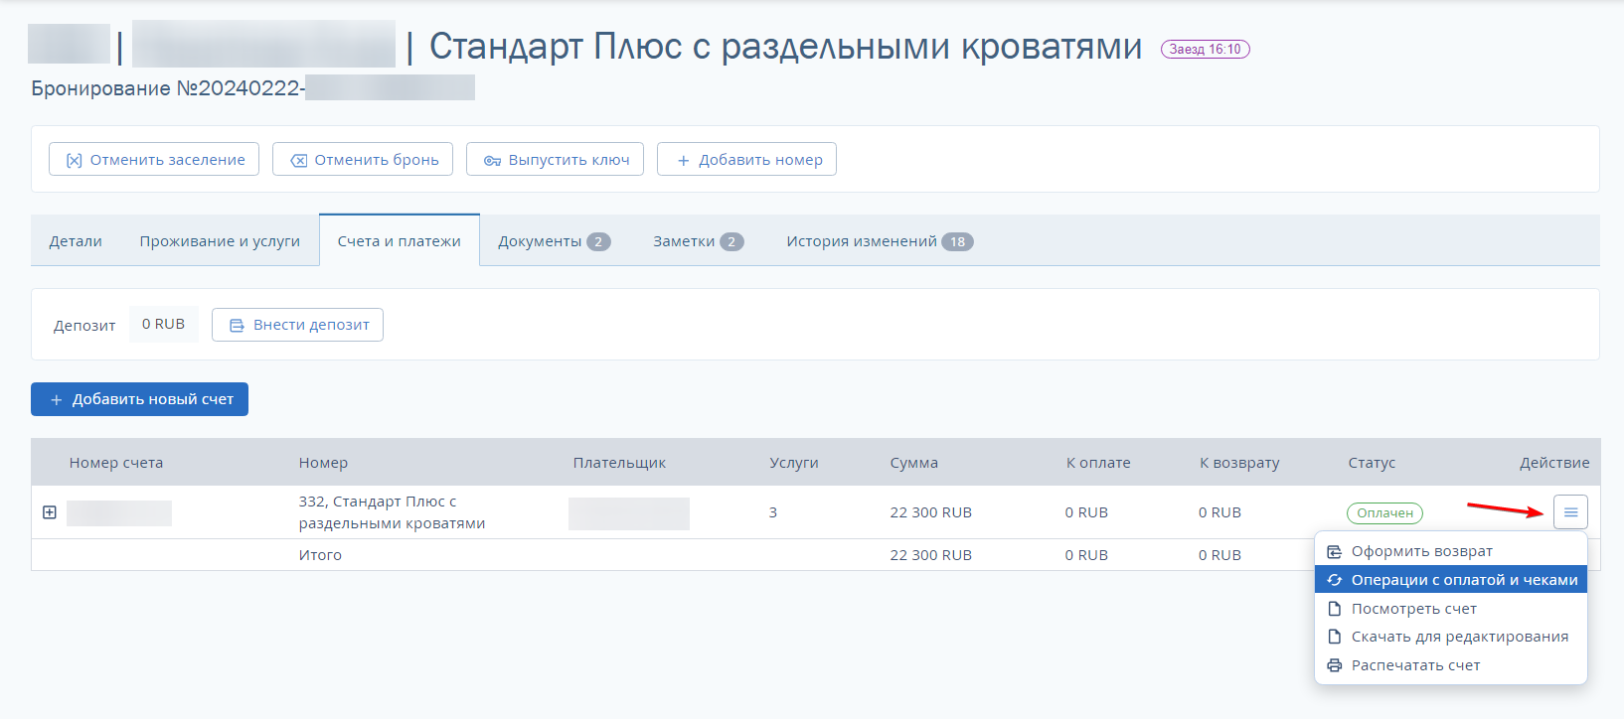Choose Операции с оплатой и чеками
This screenshot has height=719, width=1624.
[1451, 580]
